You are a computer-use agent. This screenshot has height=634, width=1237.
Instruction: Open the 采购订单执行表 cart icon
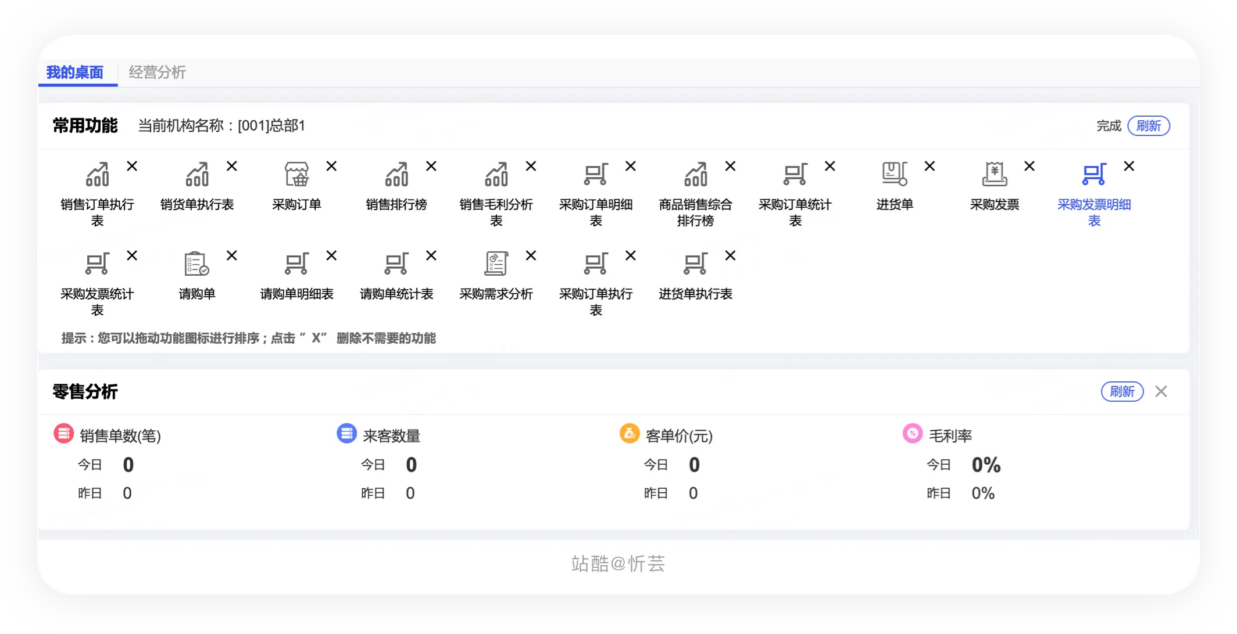pyautogui.click(x=596, y=264)
